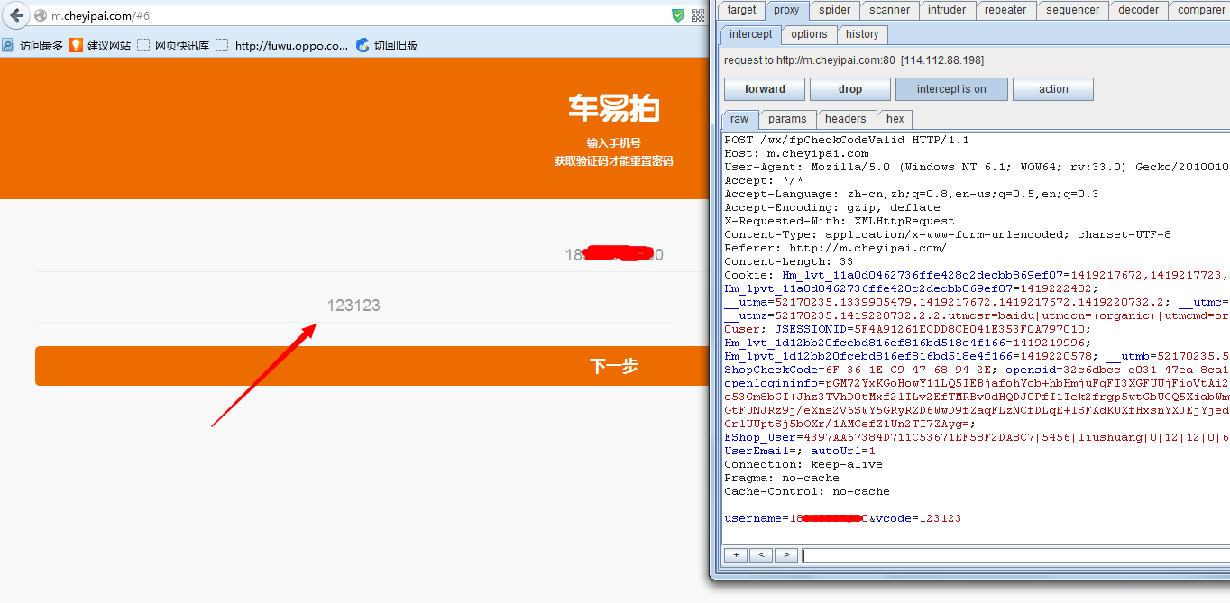
Task: Switch to the Burp scanner tab
Action: click(x=889, y=10)
